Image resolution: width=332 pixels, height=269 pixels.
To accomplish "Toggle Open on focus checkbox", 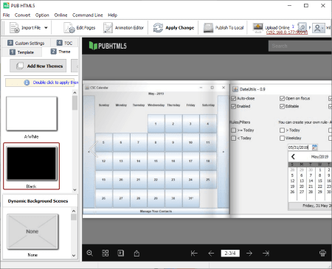I will click(282, 99).
